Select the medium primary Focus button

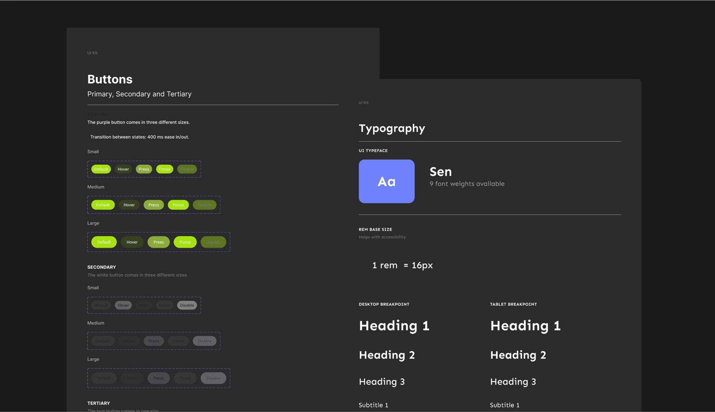(x=178, y=205)
